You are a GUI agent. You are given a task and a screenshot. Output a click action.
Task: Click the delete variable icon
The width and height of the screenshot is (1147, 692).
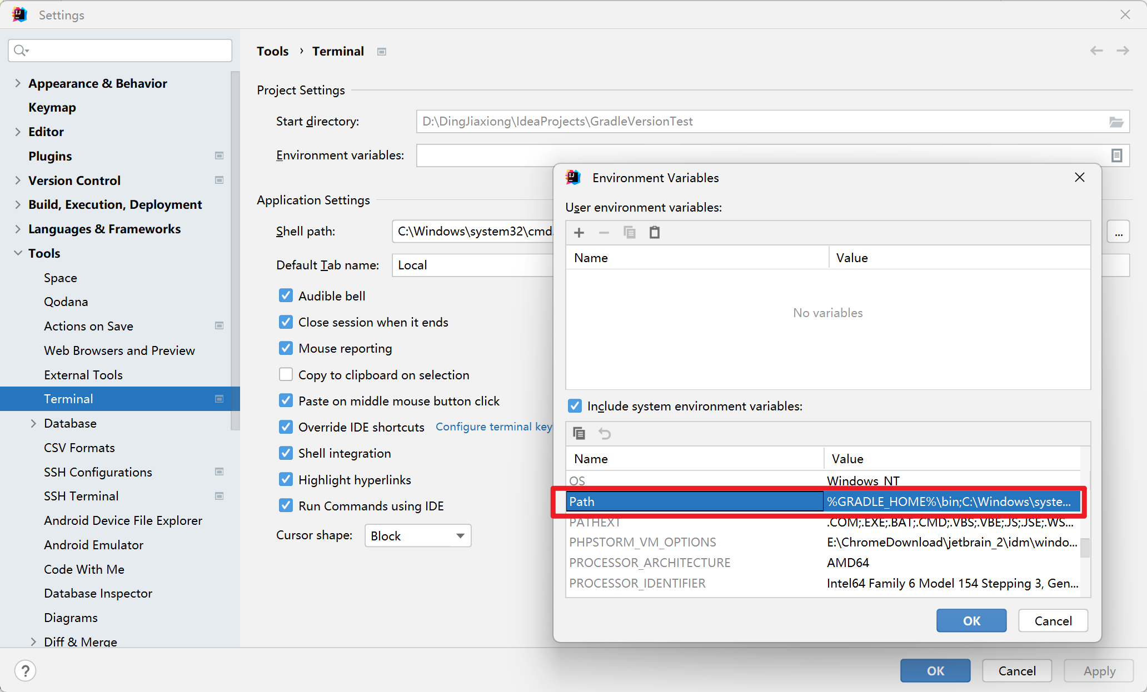(604, 233)
